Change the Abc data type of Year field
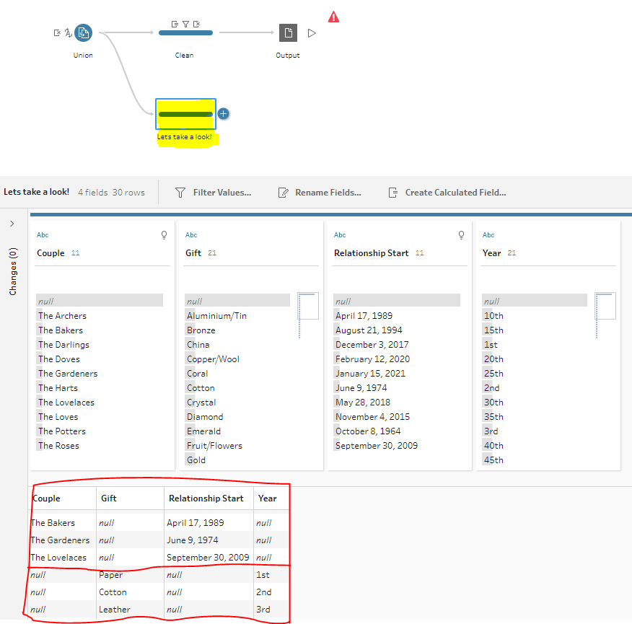 pos(488,235)
